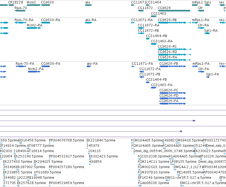Select the CG11672-PB protein label
This screenshot has width=226, height=187.
(150, 74)
